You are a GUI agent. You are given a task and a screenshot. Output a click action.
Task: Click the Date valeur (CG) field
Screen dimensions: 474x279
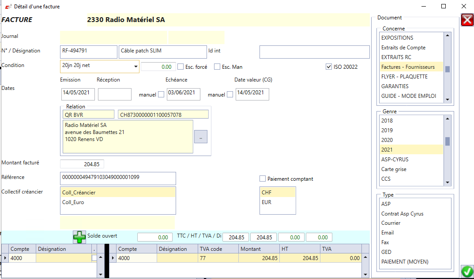252,94
